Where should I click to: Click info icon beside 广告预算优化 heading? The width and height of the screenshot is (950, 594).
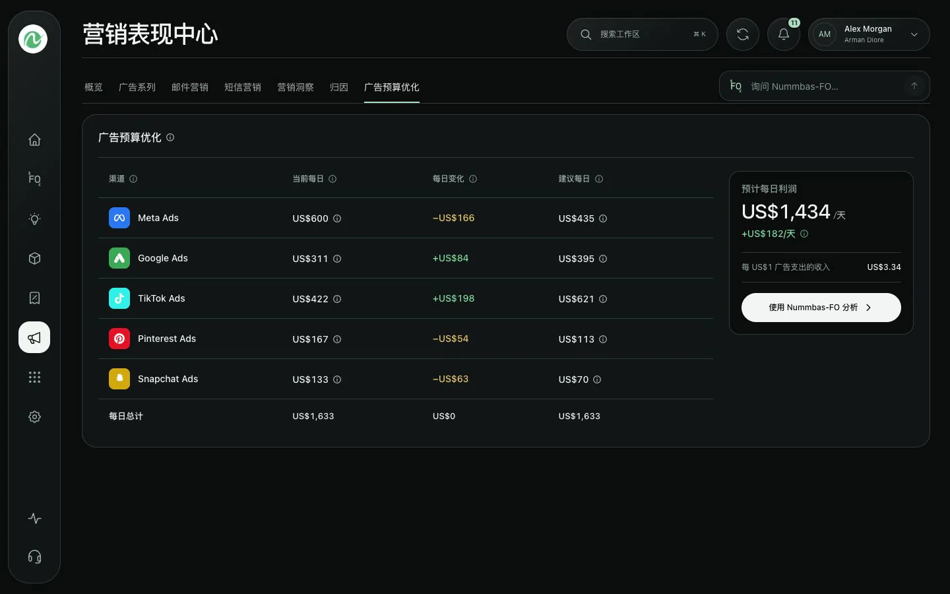[170, 137]
